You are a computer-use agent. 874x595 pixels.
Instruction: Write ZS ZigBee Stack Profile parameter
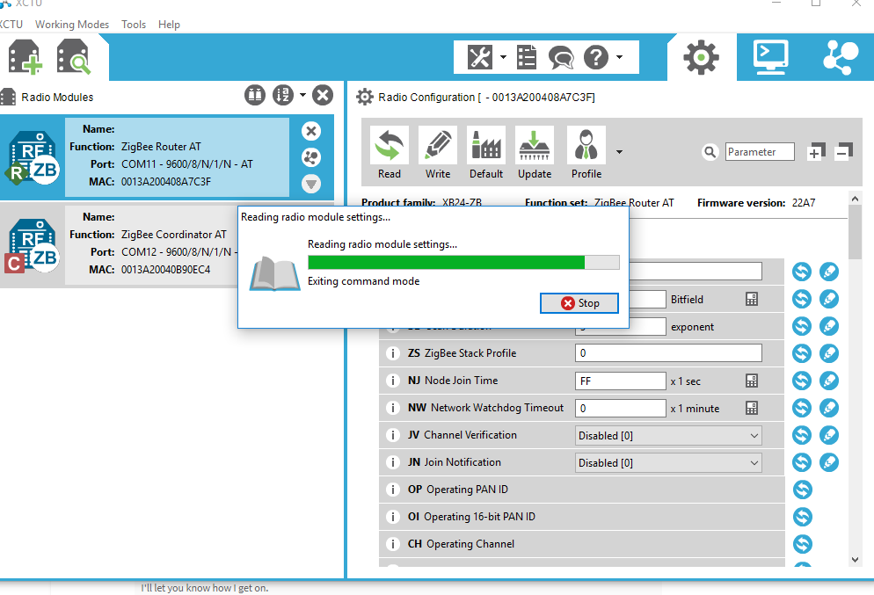coord(829,353)
